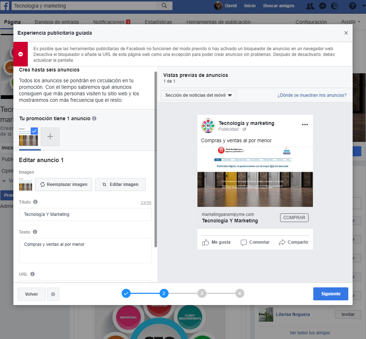Screen dimensions: 366x339
Task: Click the red ad-blocker warning icon
Action: [x=21, y=54]
